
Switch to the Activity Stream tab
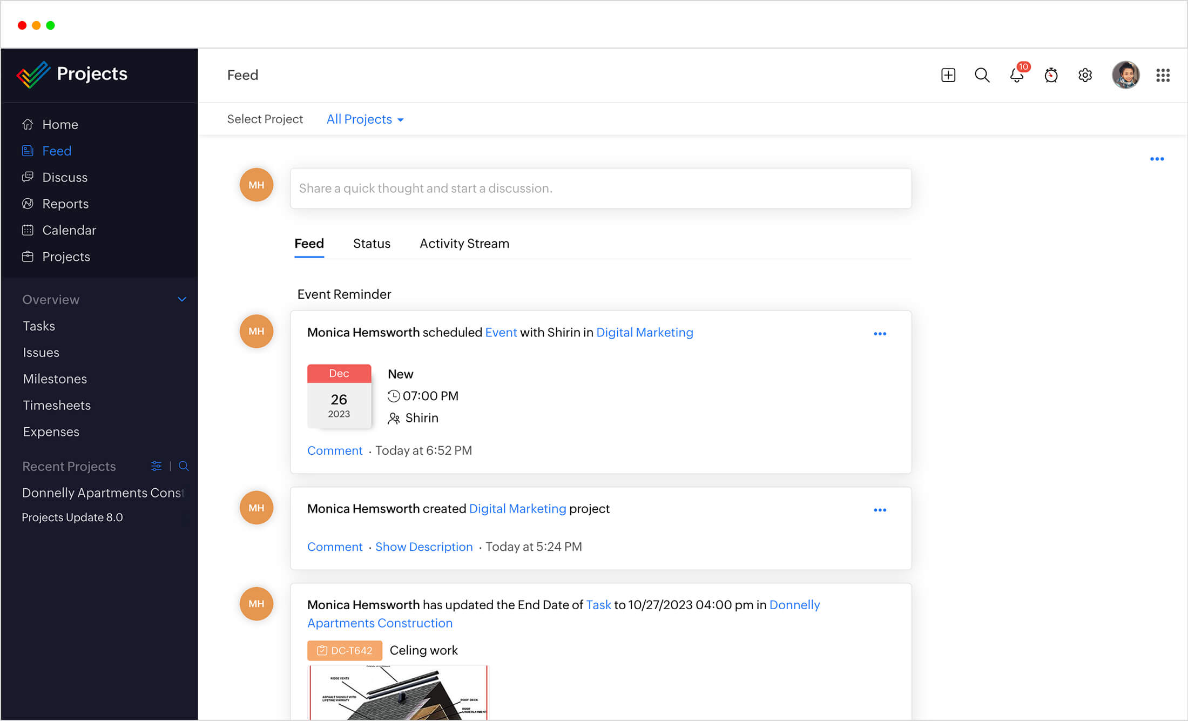pos(463,244)
